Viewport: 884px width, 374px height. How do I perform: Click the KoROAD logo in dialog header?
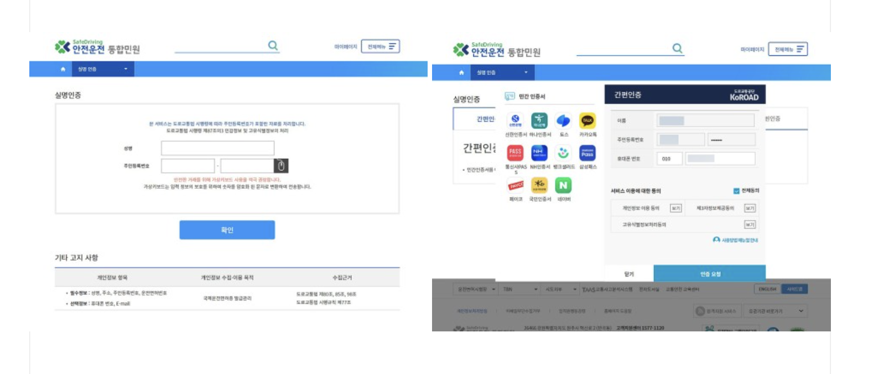(744, 95)
